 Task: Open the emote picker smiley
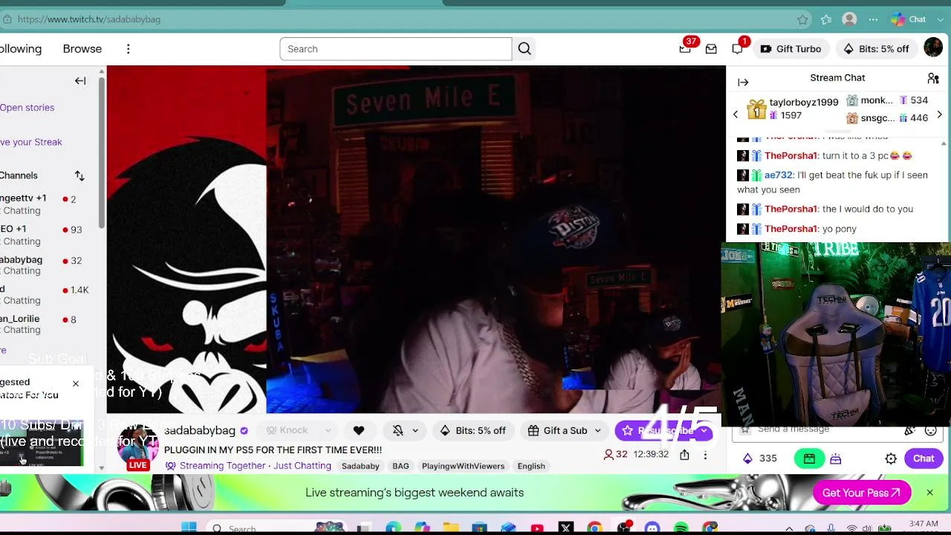click(x=930, y=430)
